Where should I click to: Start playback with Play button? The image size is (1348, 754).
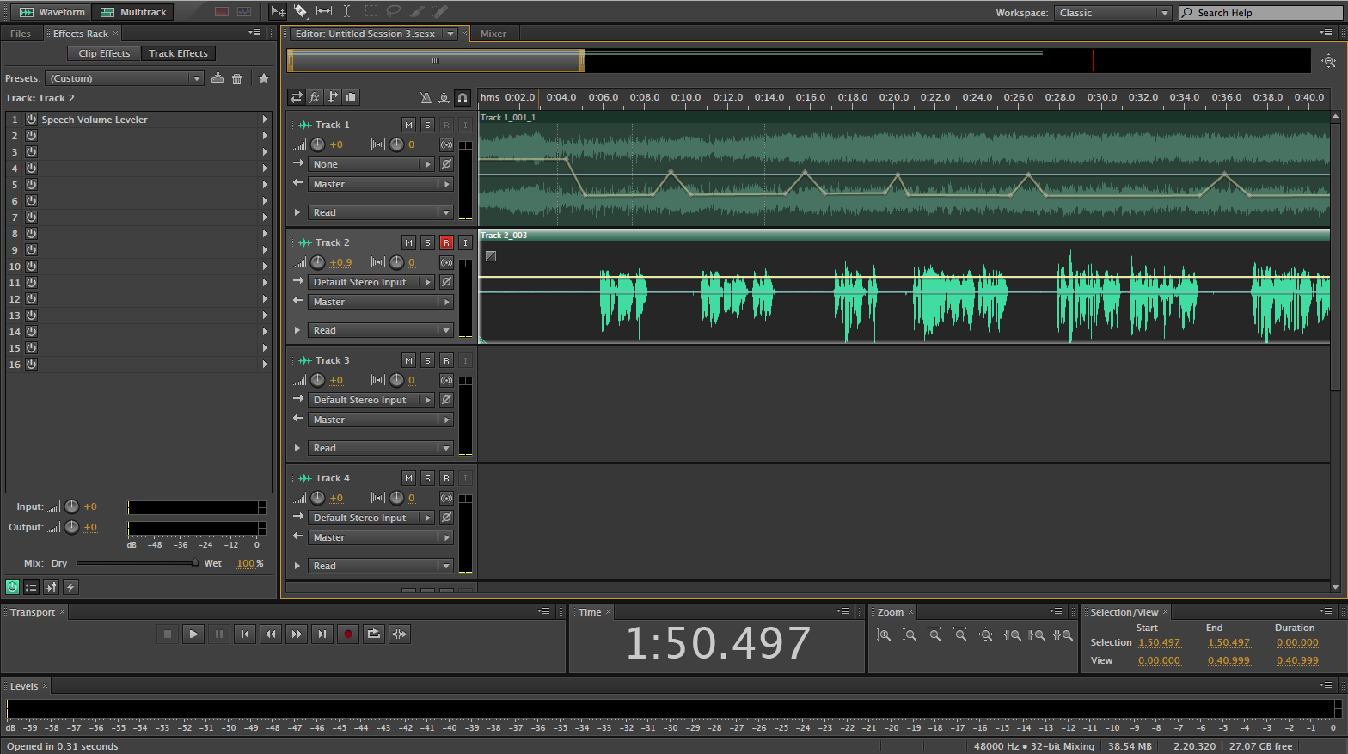193,634
